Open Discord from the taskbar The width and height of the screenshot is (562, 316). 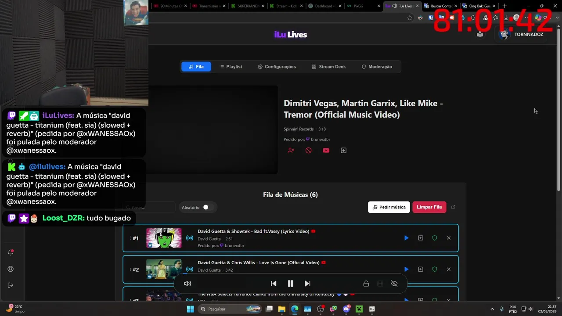tap(346, 309)
